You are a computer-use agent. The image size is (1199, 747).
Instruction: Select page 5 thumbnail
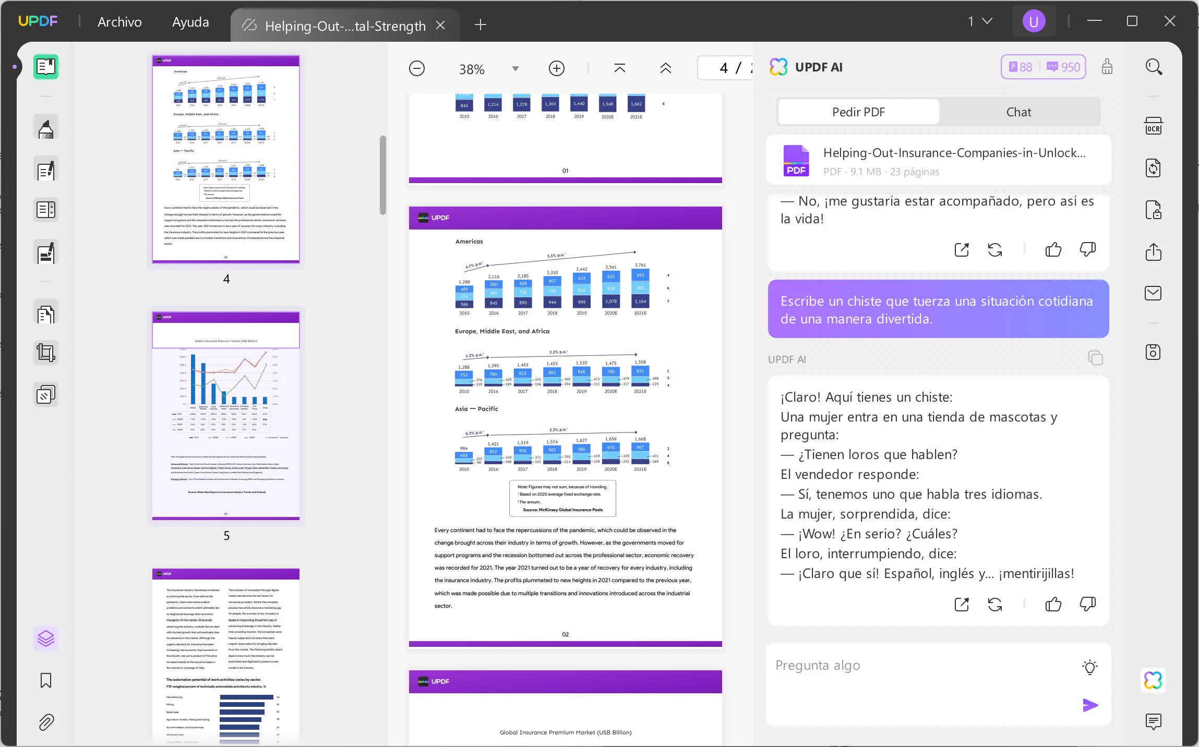226,416
